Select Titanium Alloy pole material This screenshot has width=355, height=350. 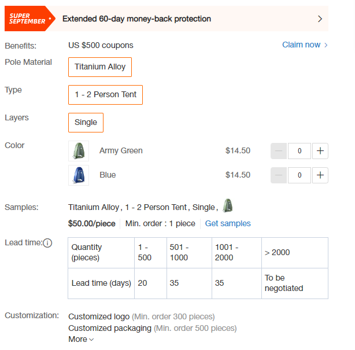(100, 67)
